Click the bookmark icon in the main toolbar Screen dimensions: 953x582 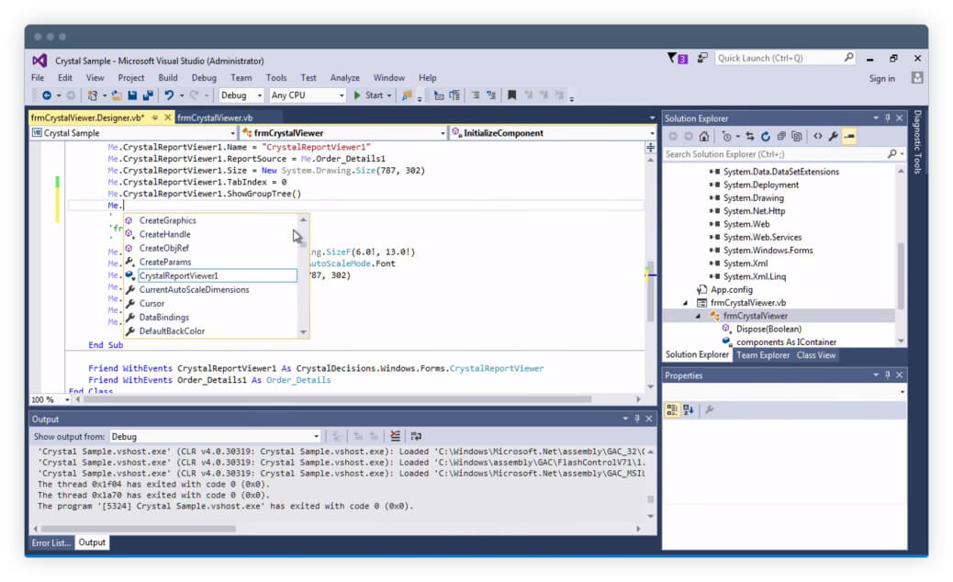coord(511,95)
